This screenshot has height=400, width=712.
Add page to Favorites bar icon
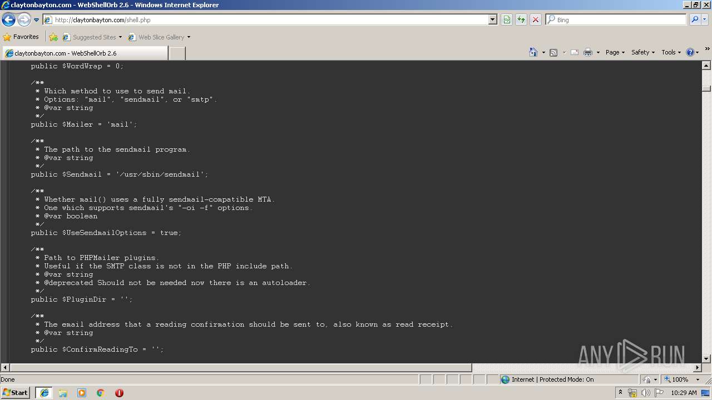53,37
